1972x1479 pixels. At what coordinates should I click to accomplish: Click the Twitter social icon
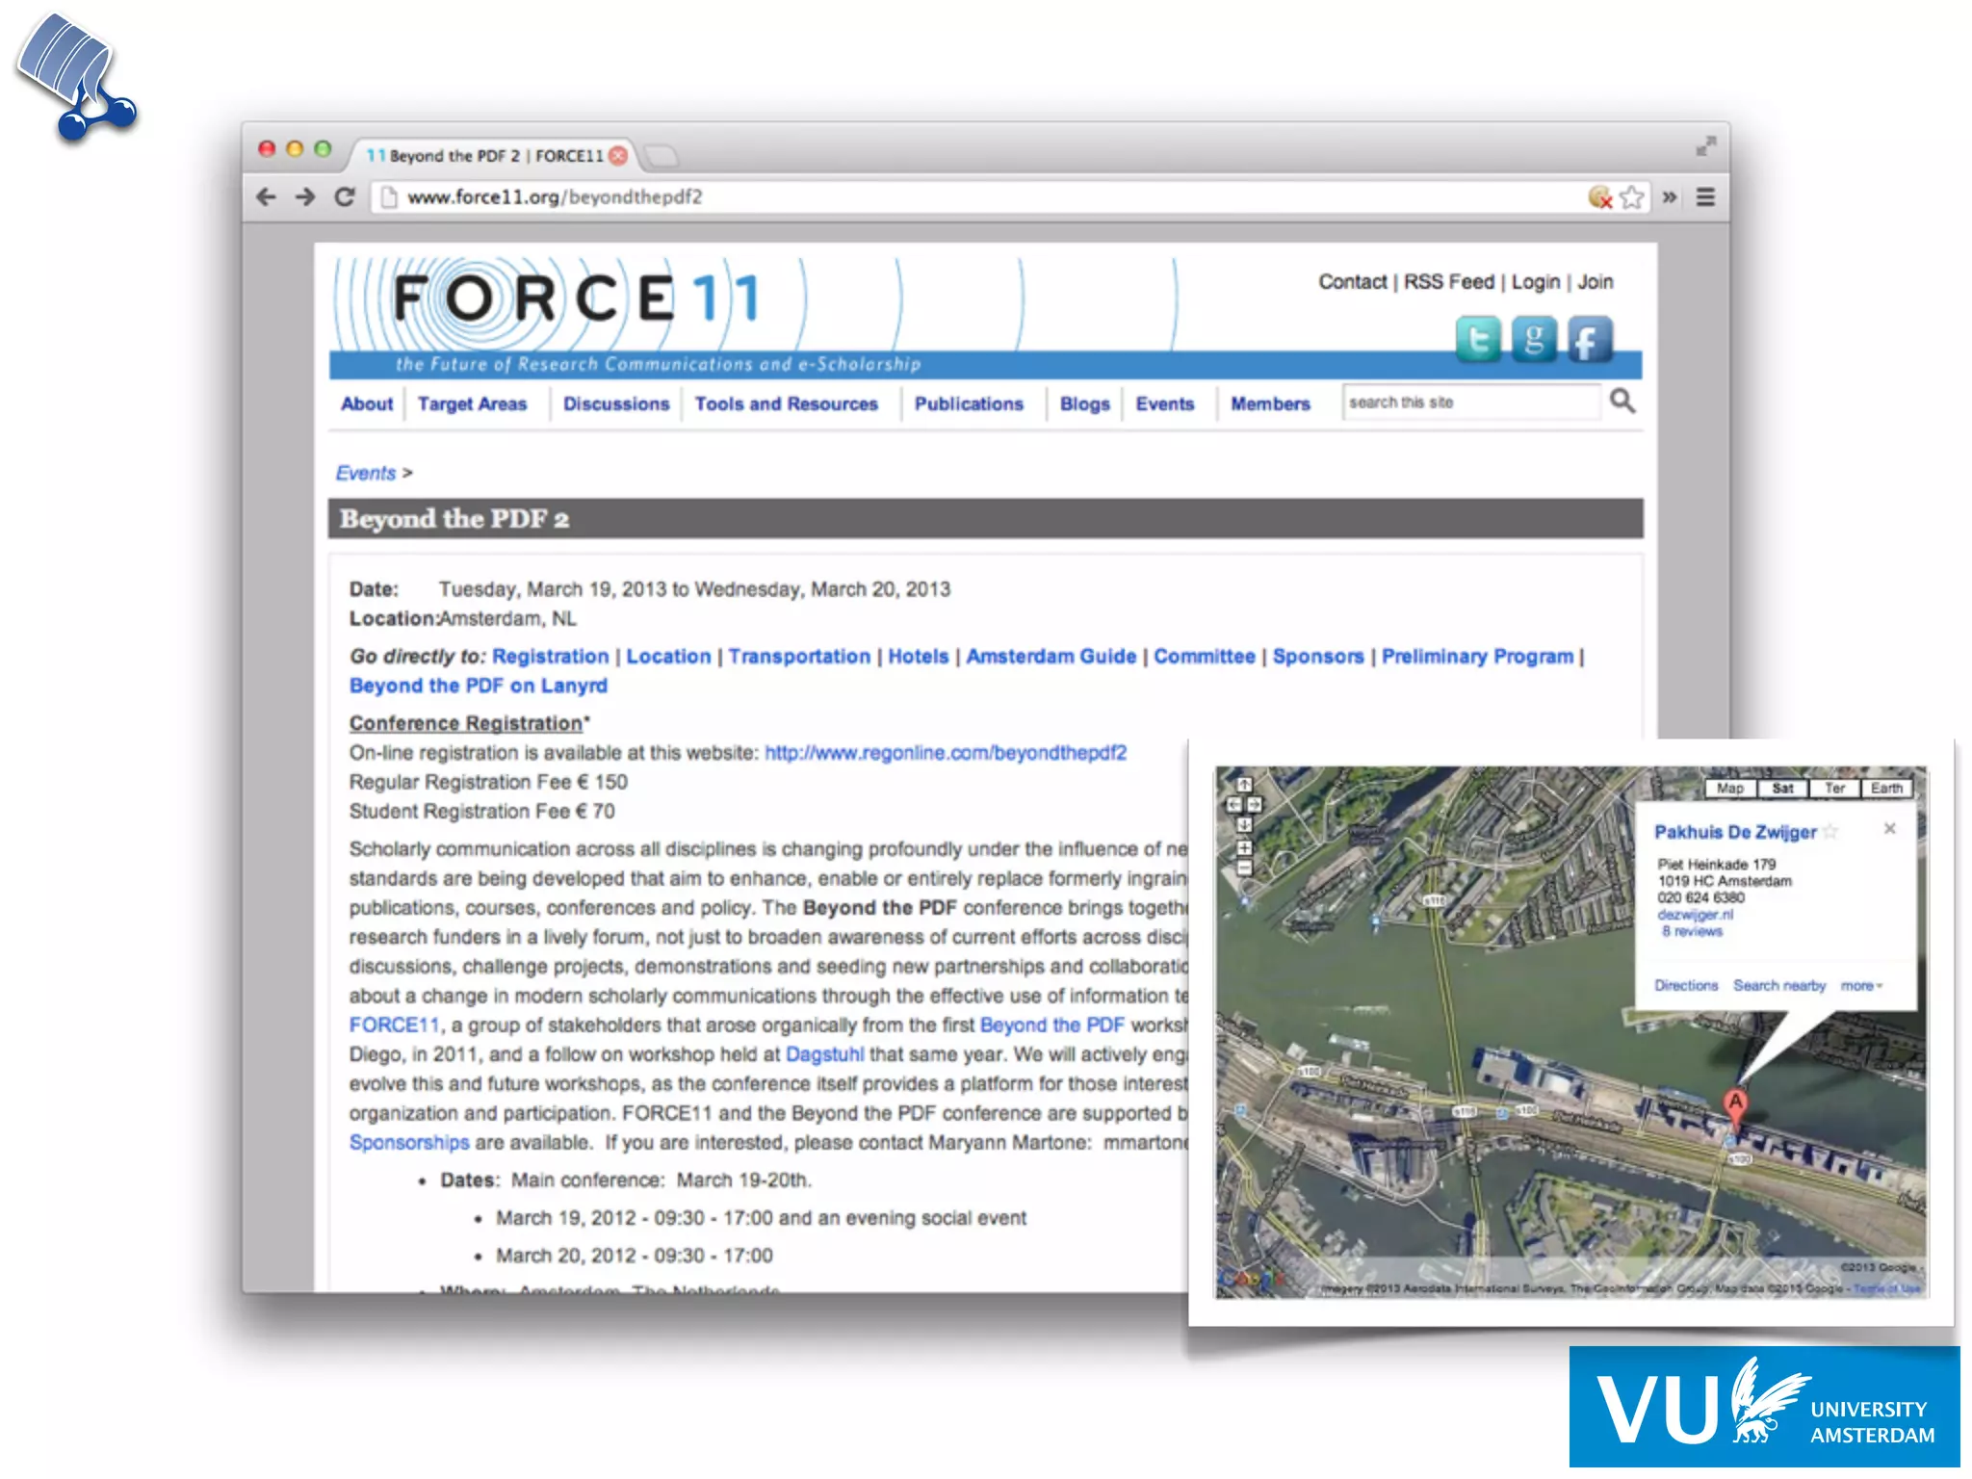pos(1477,339)
